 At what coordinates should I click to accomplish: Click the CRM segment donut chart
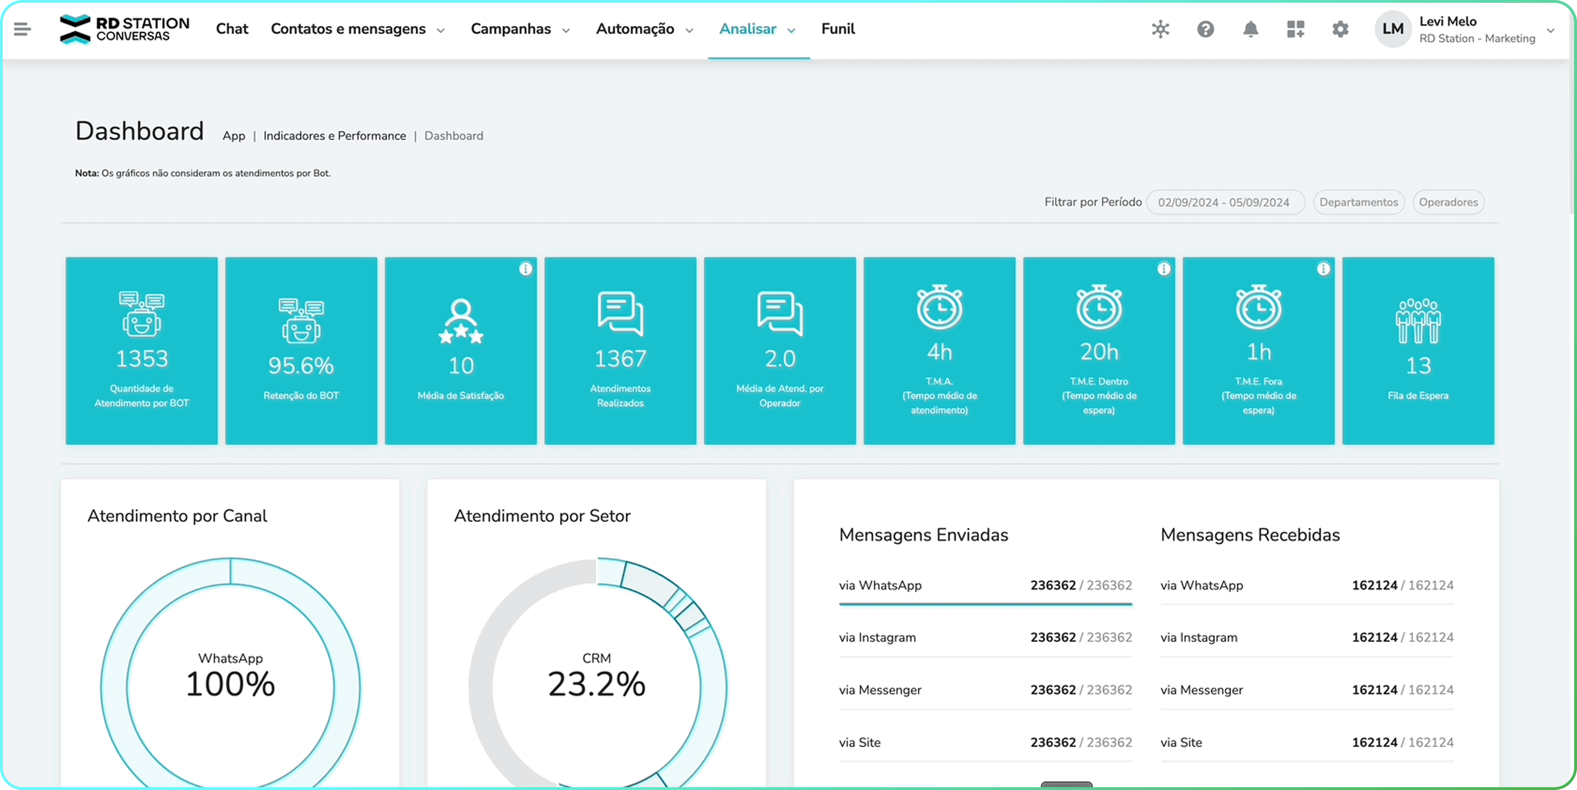pos(597,673)
